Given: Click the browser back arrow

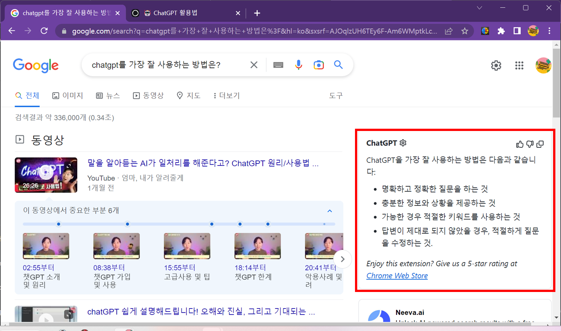Looking at the screenshot, I should point(12,31).
